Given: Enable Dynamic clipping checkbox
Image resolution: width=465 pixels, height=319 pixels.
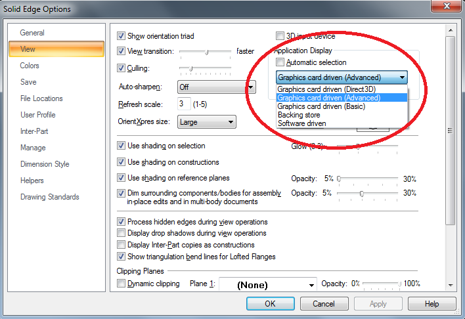Looking at the screenshot, I should click(x=121, y=284).
